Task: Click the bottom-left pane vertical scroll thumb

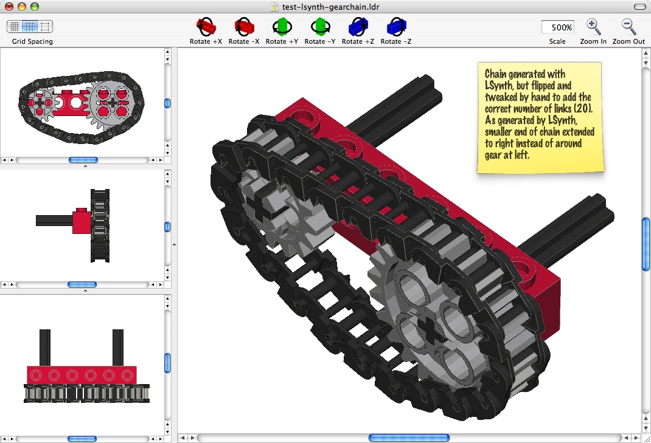Action: point(167,363)
